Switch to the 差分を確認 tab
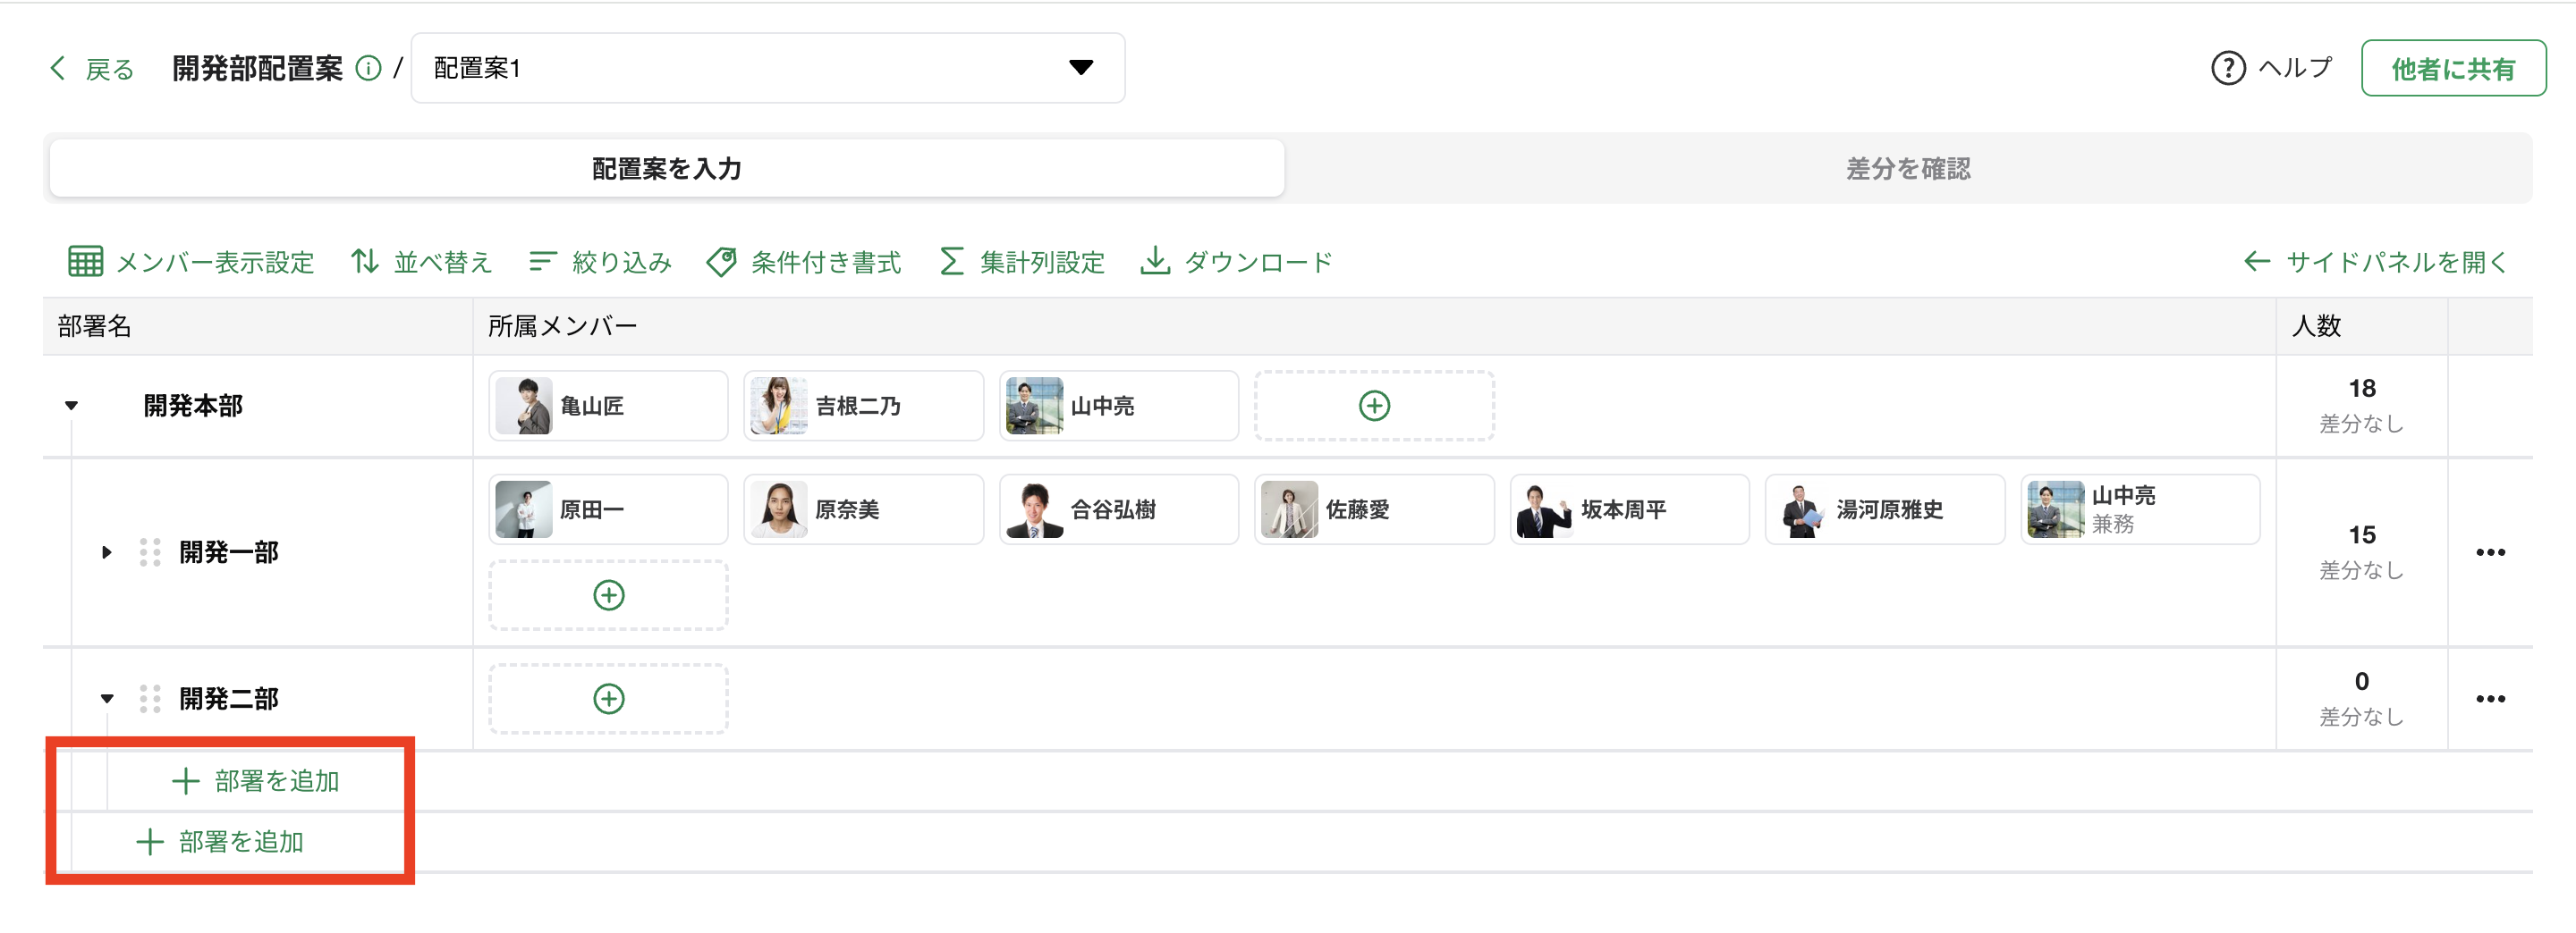This screenshot has width=2576, height=933. [1907, 169]
